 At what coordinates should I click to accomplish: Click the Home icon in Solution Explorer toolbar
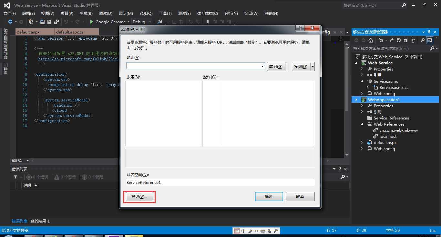click(371, 40)
